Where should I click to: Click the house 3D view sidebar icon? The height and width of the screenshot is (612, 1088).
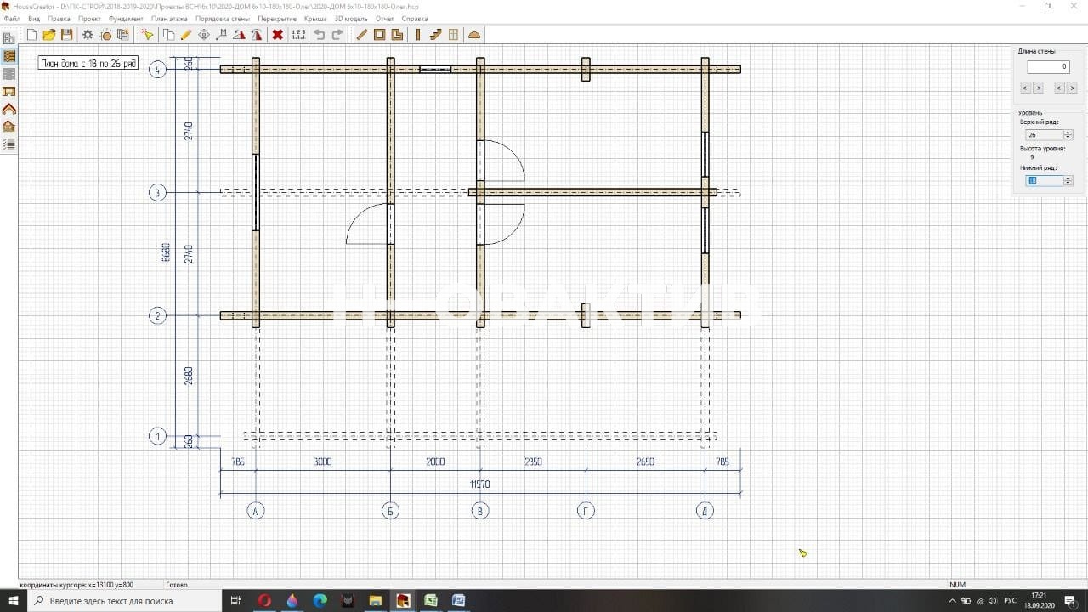(9, 127)
